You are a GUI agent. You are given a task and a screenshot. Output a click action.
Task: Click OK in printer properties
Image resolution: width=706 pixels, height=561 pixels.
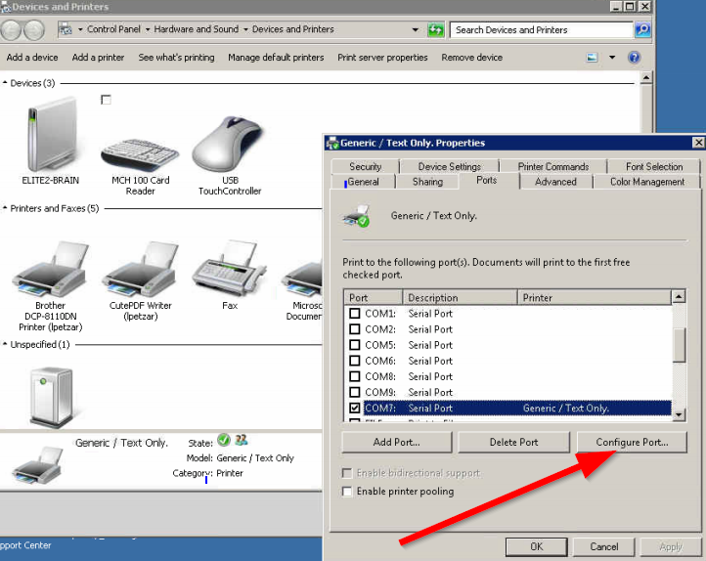(536, 546)
